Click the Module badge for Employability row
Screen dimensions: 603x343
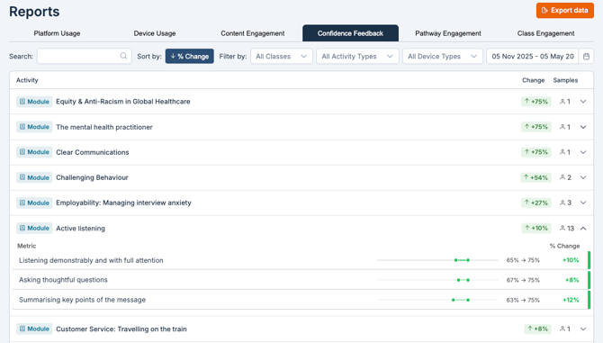click(x=34, y=203)
